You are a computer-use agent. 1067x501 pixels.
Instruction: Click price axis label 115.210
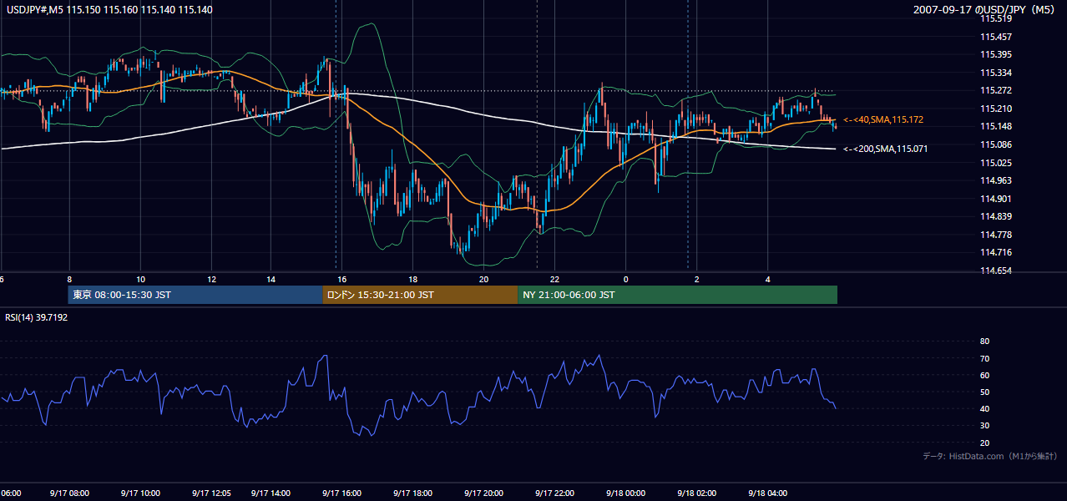(995, 109)
